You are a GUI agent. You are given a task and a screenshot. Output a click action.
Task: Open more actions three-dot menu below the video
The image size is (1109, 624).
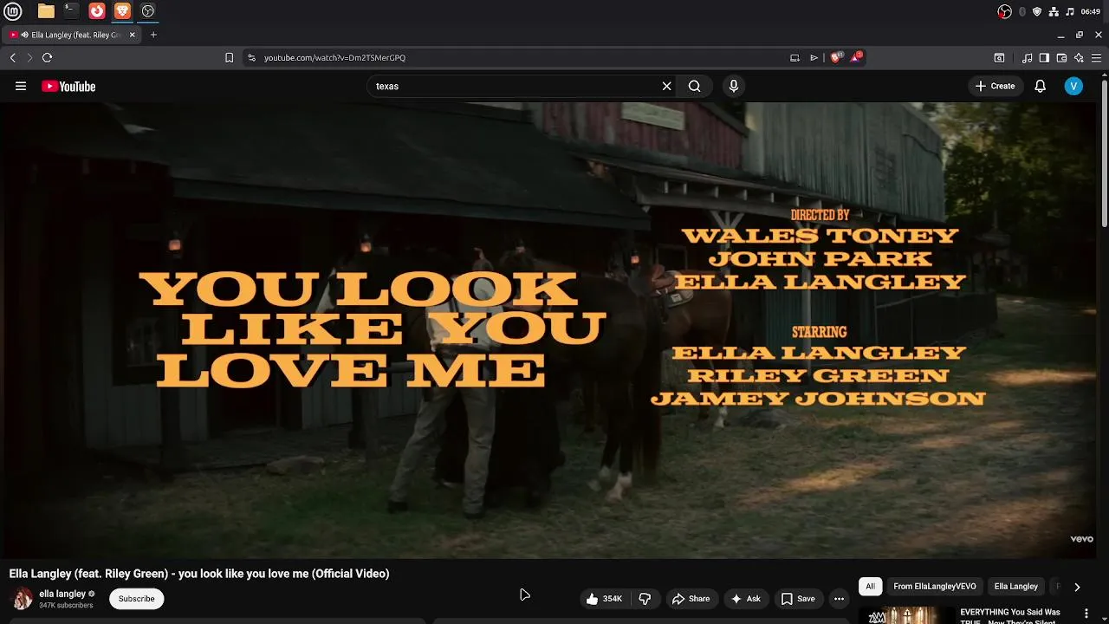click(x=839, y=598)
